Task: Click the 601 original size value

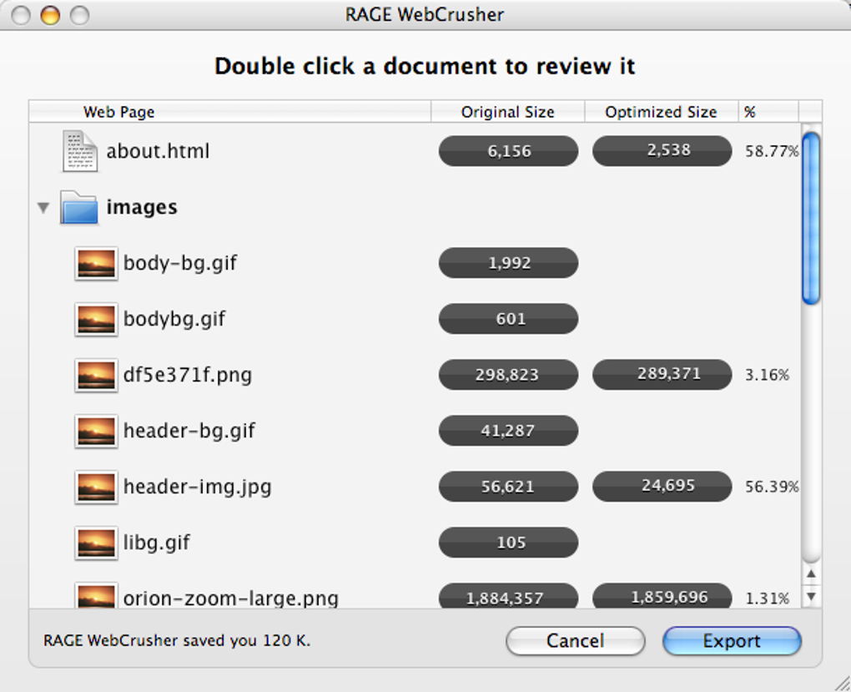Action: 509,319
